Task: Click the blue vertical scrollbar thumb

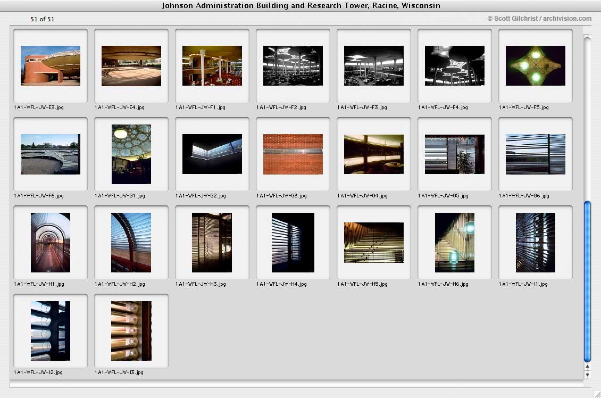Action: [587, 281]
